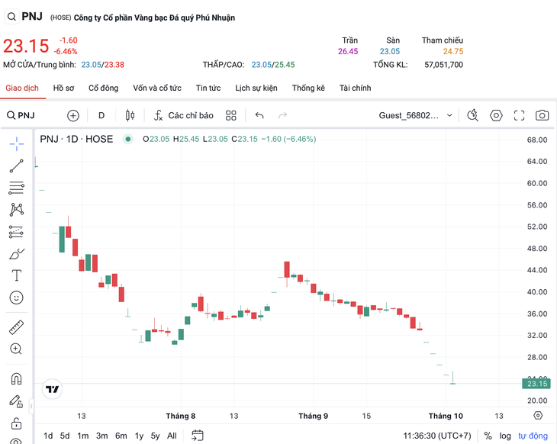
Task: Click the TỔNG KL volume 57,051,700
Action: (x=443, y=65)
